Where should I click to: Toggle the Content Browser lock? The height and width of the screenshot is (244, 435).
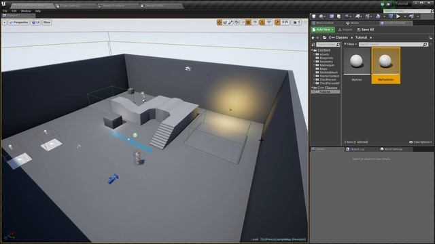(x=430, y=38)
